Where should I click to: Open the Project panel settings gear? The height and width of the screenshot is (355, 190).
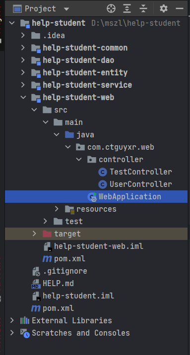(164, 8)
